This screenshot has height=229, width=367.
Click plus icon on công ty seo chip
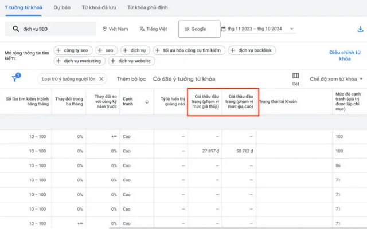[58, 50]
